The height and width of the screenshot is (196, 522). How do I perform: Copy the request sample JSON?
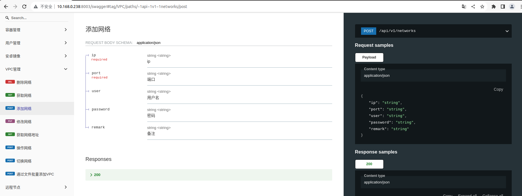498,89
